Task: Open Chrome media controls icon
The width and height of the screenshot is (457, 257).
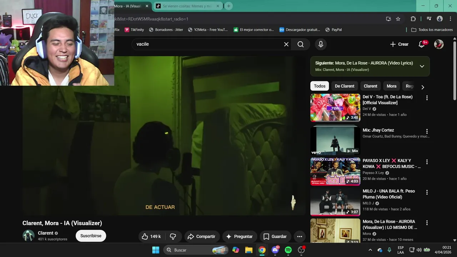Action: tap(429, 19)
